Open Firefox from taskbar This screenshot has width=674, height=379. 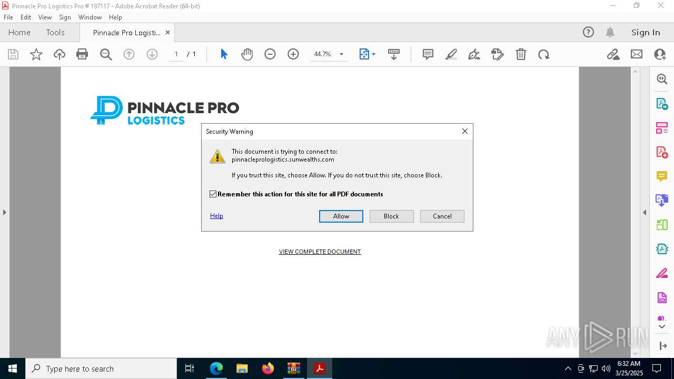click(268, 368)
